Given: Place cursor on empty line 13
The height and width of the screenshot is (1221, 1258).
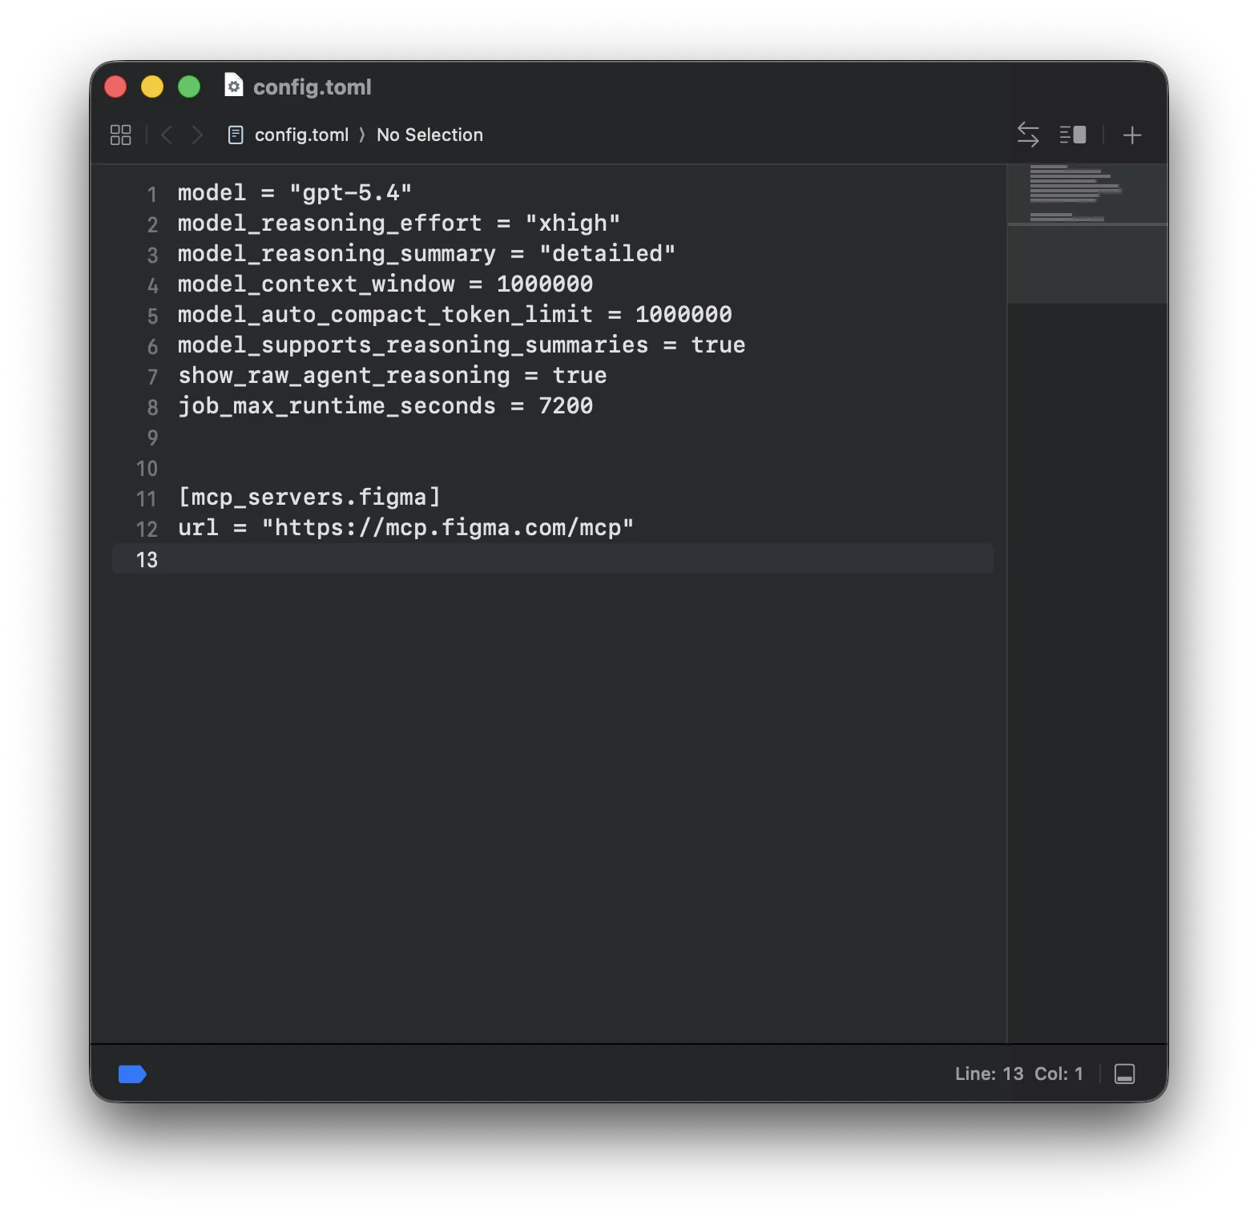Looking at the screenshot, I should tap(553, 559).
